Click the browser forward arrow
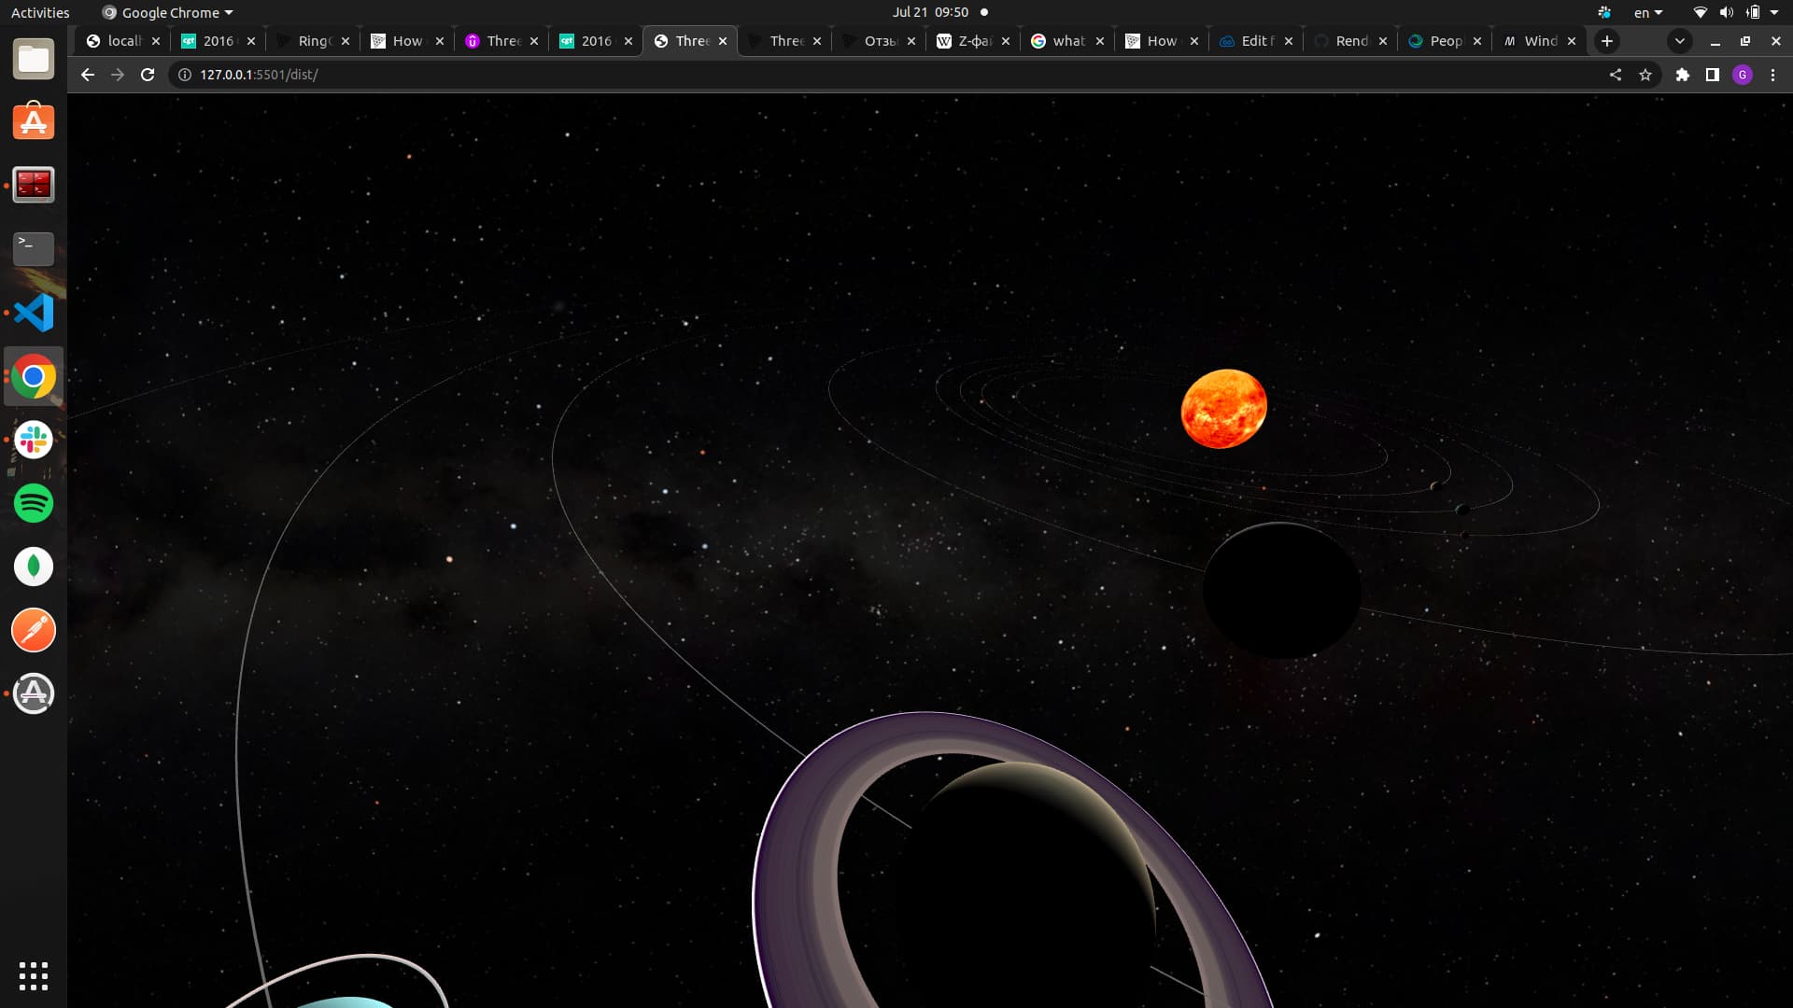This screenshot has width=1793, height=1008. click(118, 75)
